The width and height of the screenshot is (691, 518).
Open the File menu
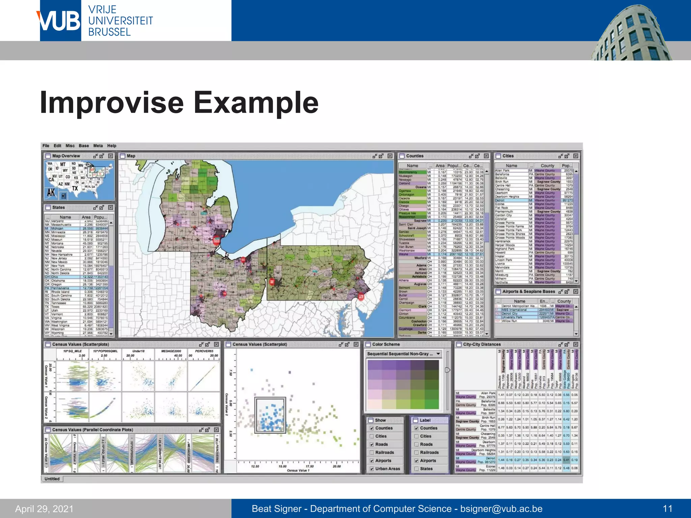46,146
